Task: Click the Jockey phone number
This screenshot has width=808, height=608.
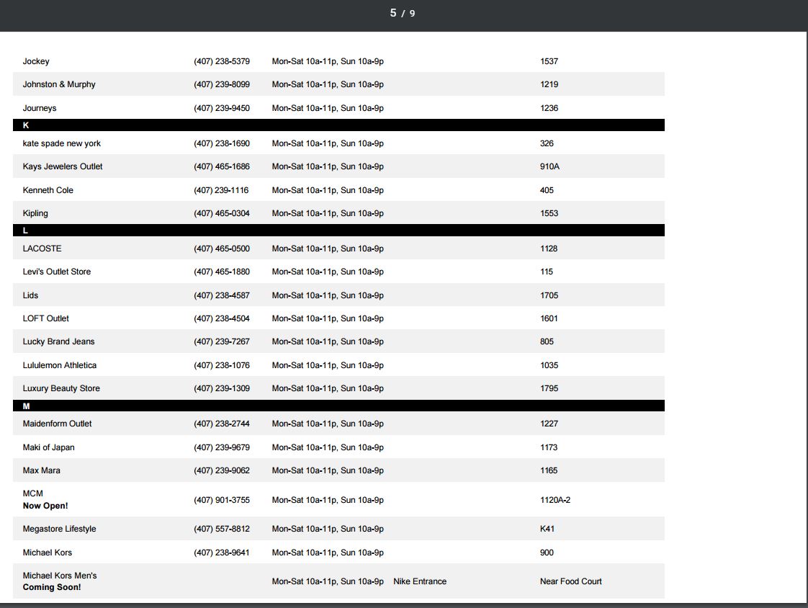Action: pyautogui.click(x=222, y=61)
